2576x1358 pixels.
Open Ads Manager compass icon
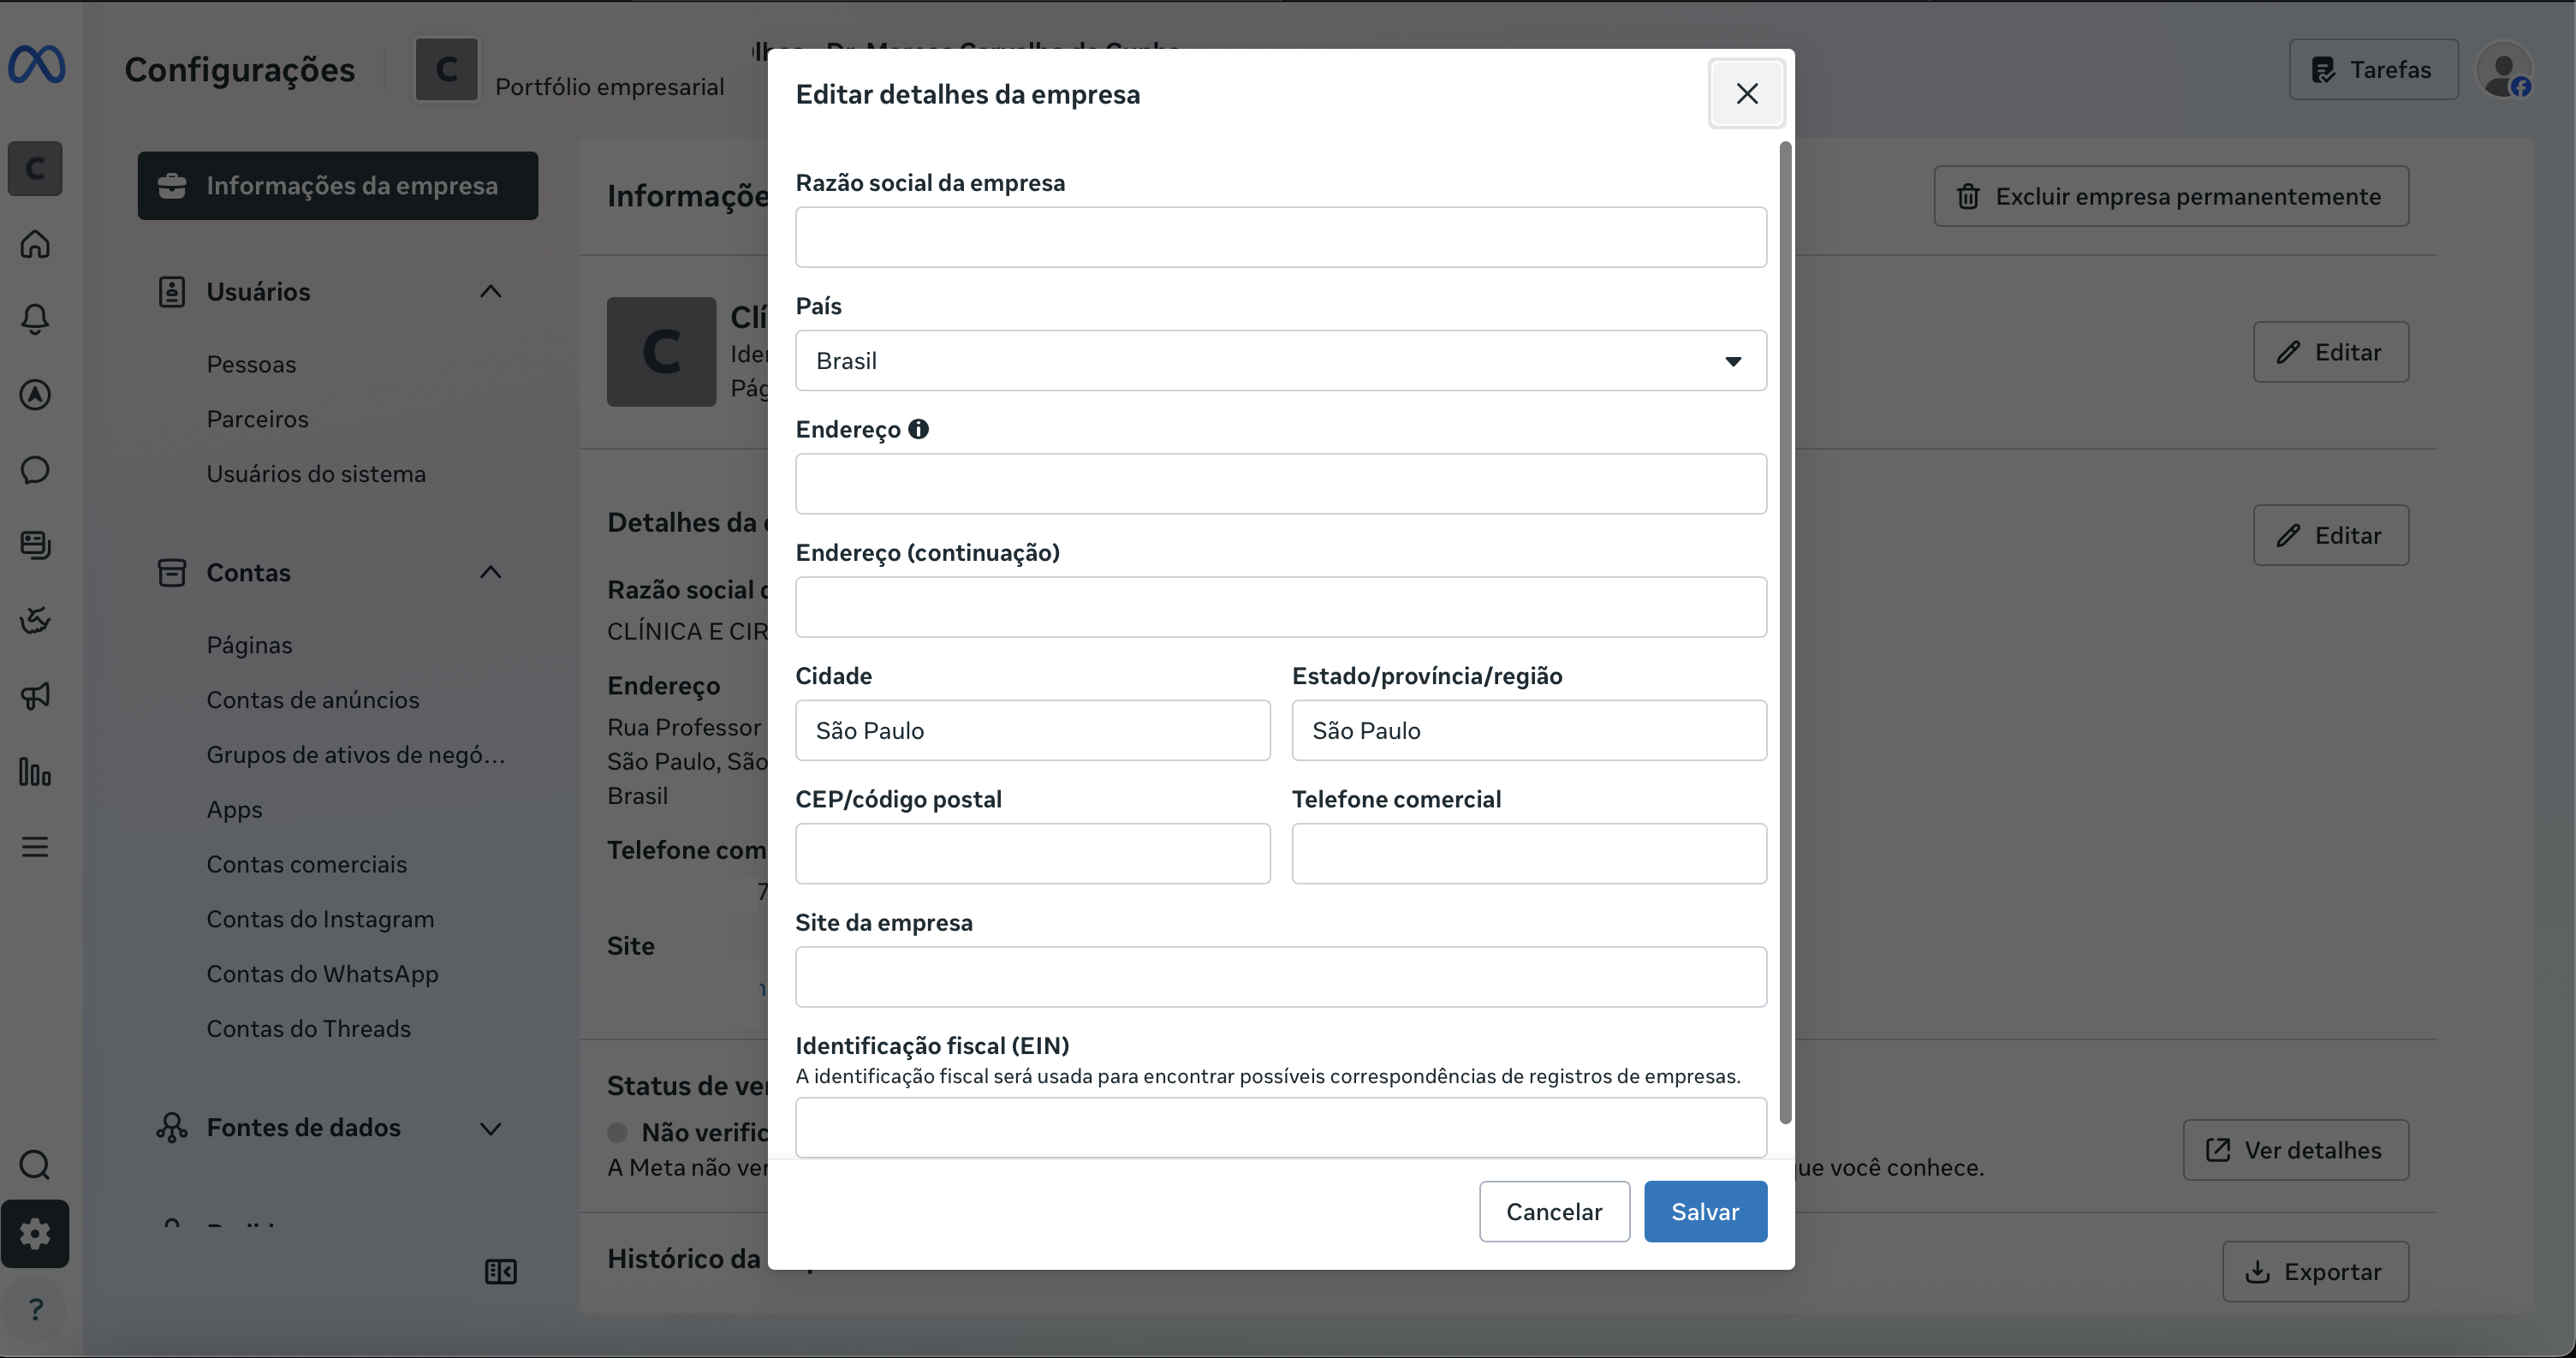coord(36,395)
